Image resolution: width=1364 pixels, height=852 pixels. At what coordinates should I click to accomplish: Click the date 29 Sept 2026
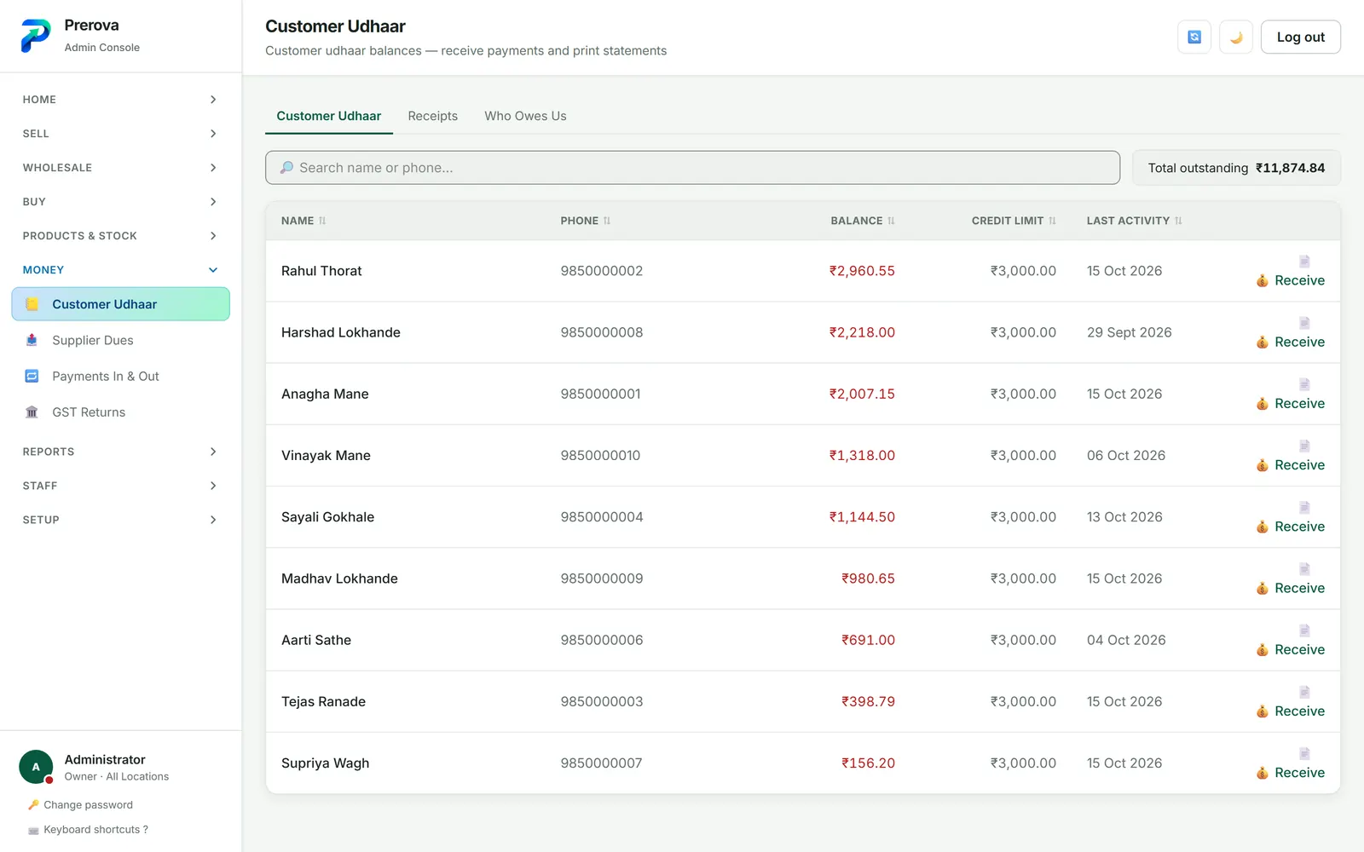click(x=1130, y=332)
